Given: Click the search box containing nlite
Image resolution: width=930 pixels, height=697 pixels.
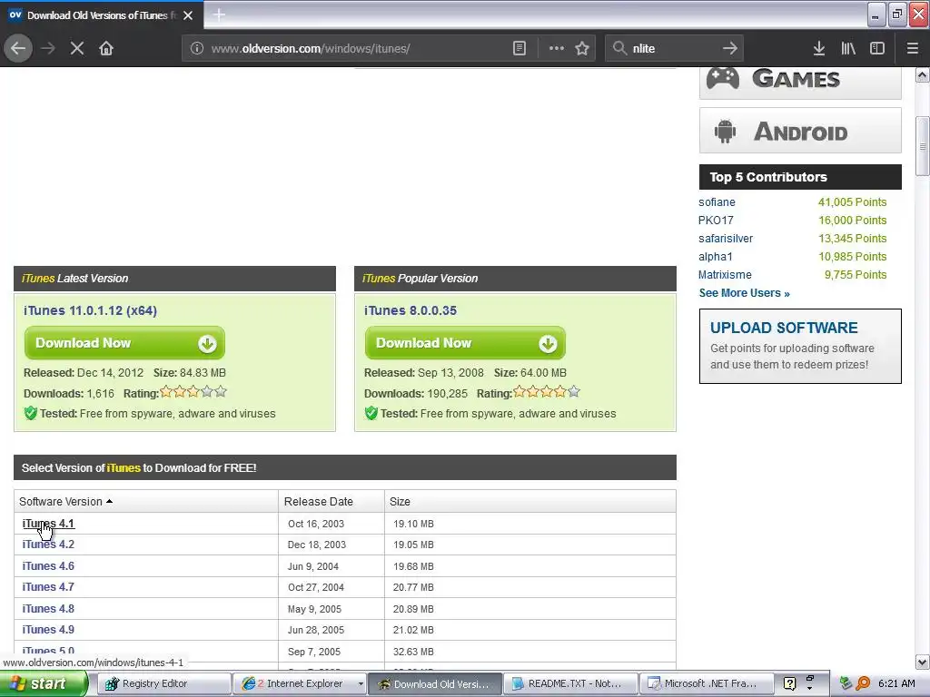Looking at the screenshot, I should coord(673,48).
